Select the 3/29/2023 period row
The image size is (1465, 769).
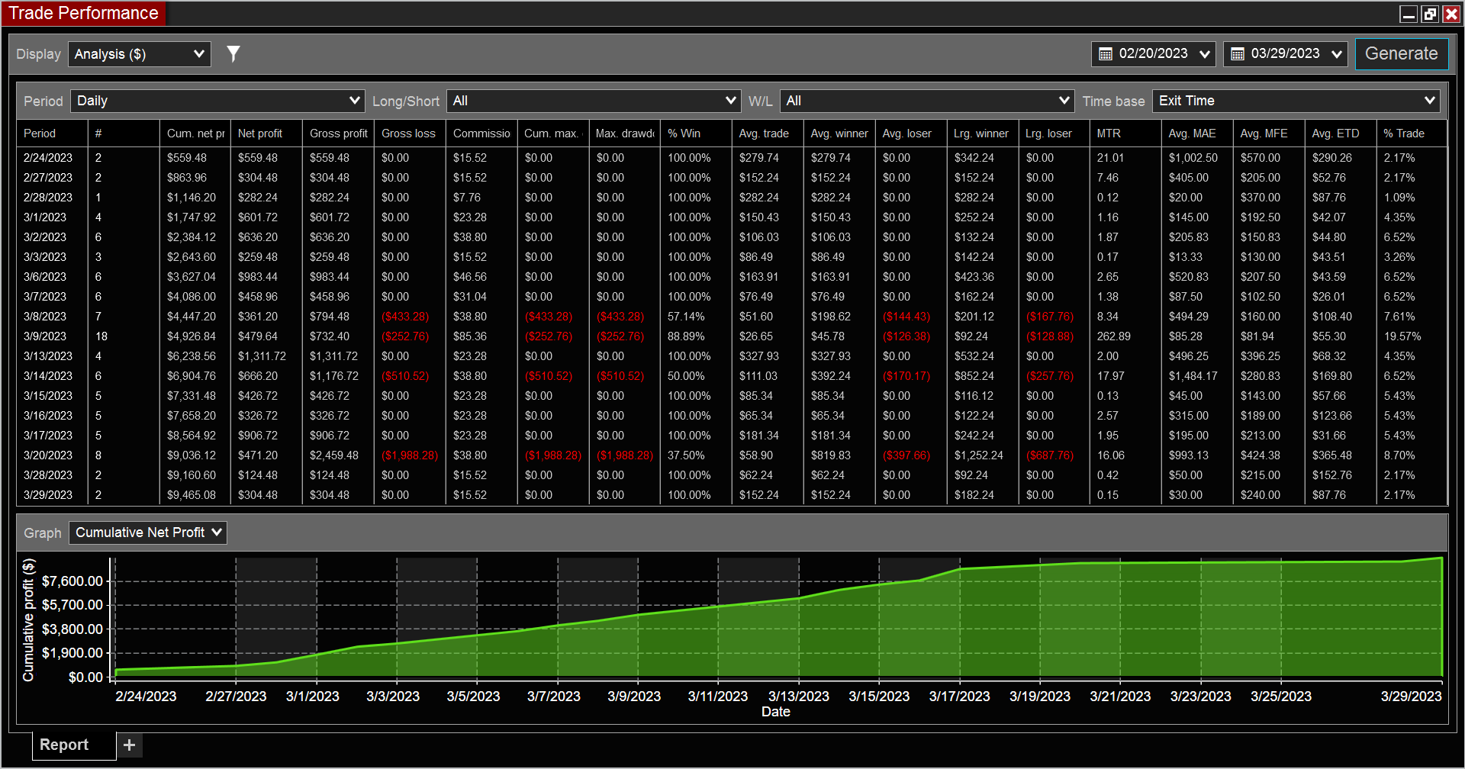point(732,495)
